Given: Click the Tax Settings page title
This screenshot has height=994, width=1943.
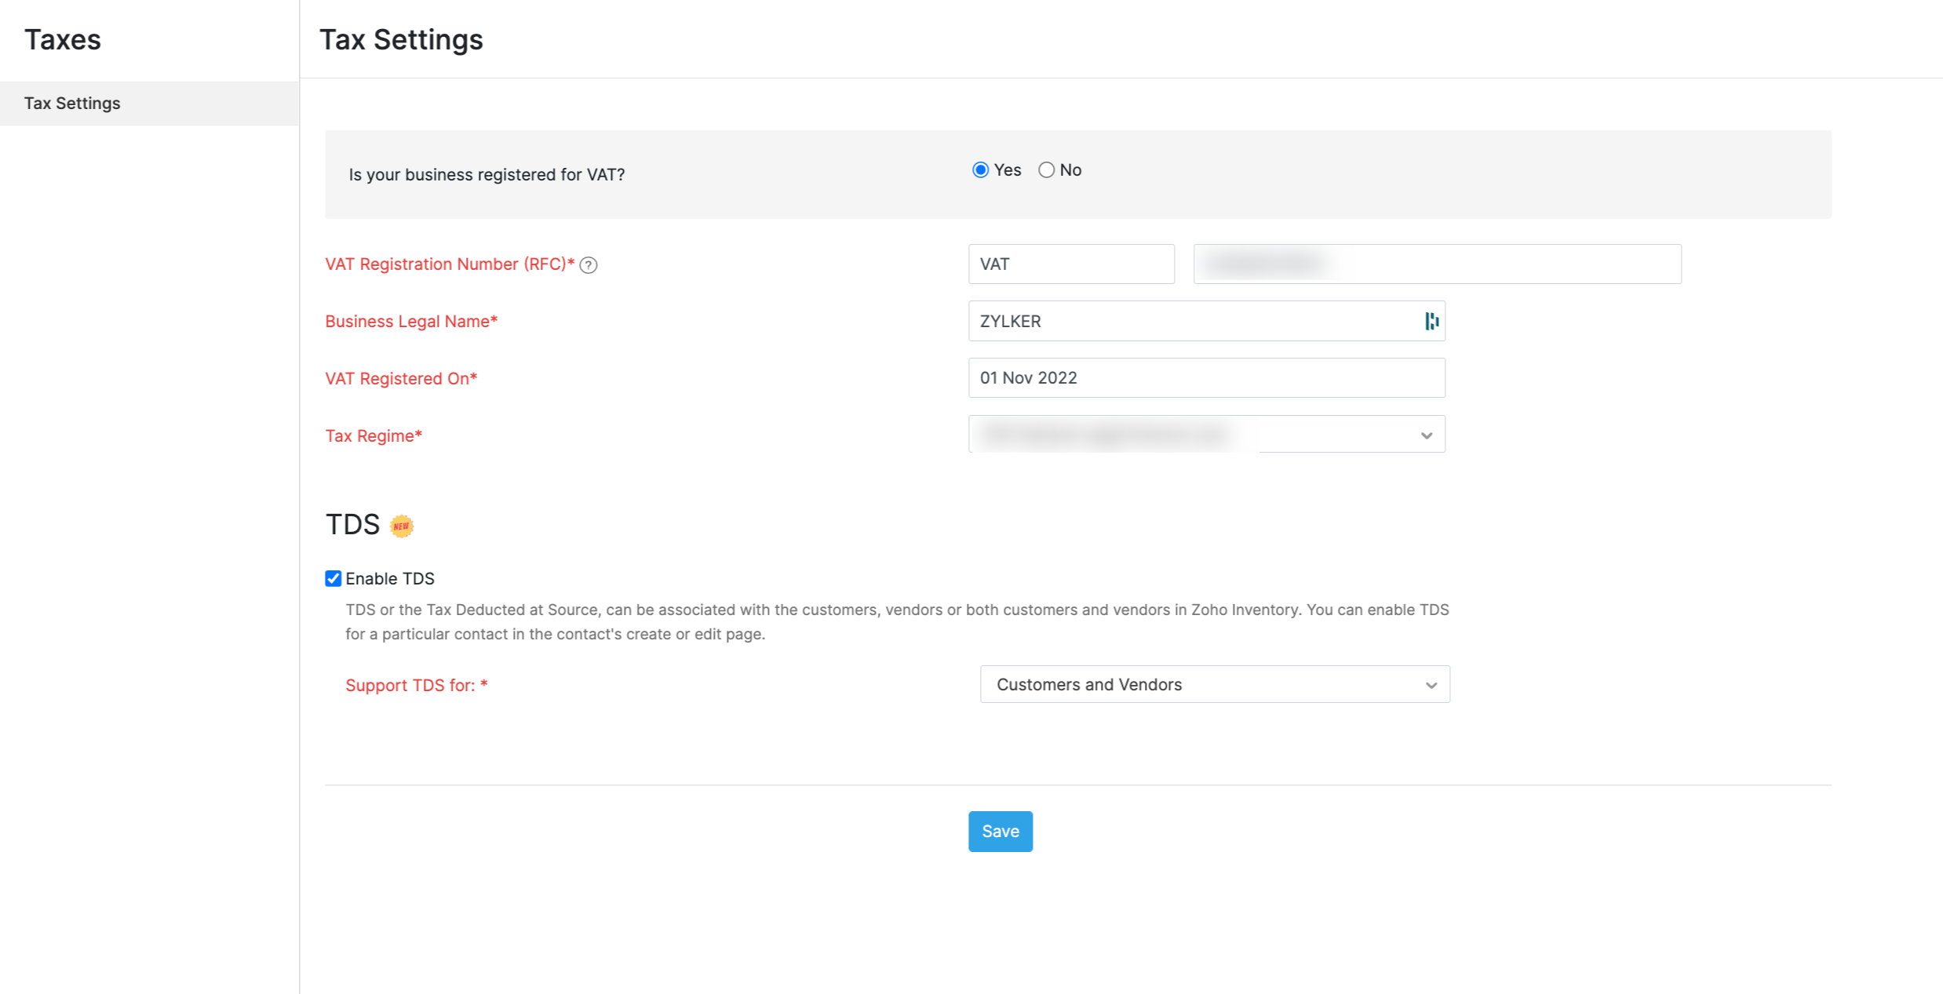Looking at the screenshot, I should (401, 39).
